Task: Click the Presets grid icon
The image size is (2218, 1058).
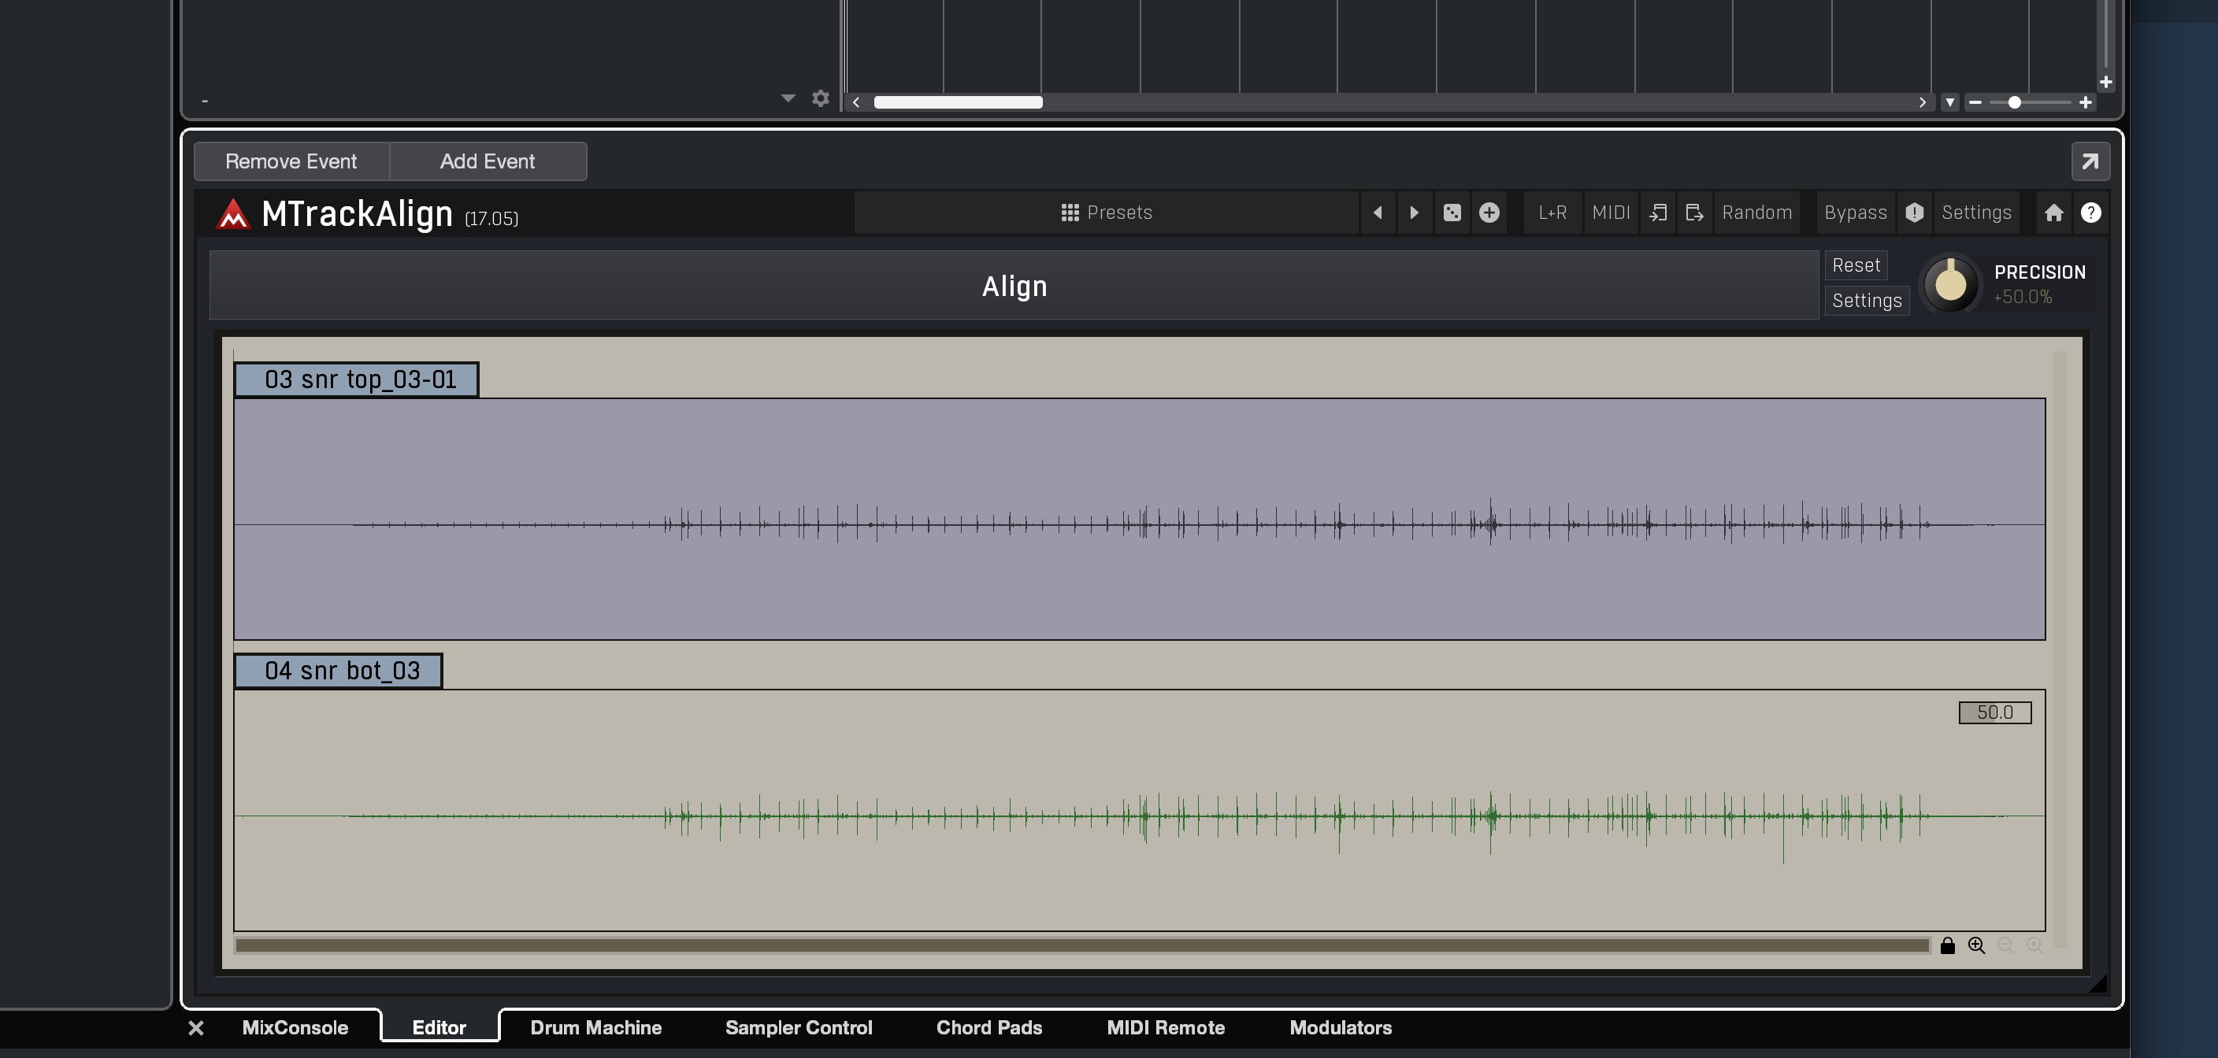Action: click(1070, 213)
